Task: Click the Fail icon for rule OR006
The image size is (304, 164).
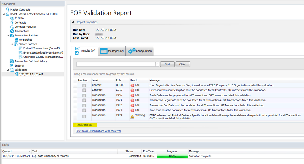Action: [132, 85]
